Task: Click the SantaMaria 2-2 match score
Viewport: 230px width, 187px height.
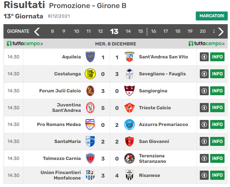Action: pyautogui.click(x=110, y=142)
